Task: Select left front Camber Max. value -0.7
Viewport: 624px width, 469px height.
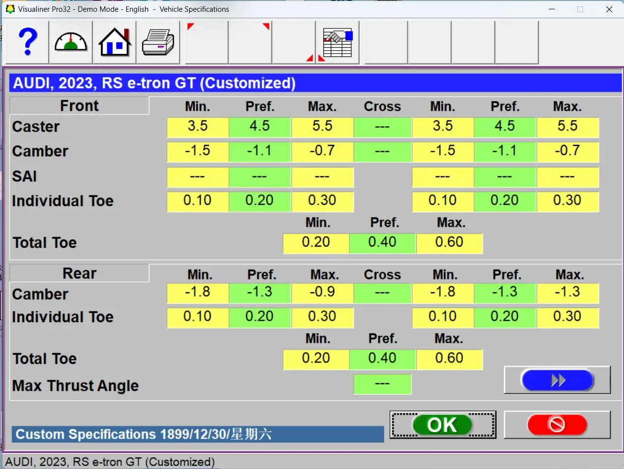Action: [x=322, y=152]
